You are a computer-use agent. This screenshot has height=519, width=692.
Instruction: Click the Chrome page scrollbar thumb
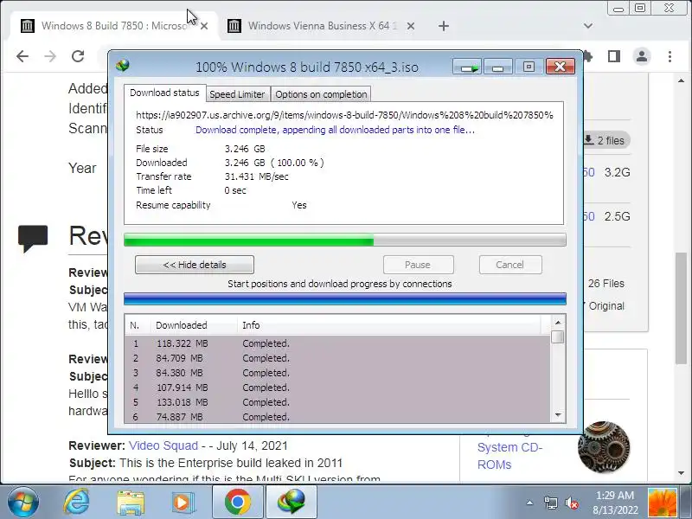(681, 308)
